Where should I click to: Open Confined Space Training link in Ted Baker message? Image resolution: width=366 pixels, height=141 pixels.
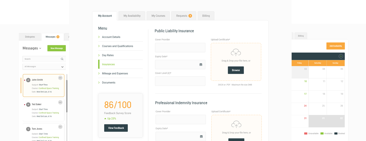pyautogui.click(x=49, y=113)
